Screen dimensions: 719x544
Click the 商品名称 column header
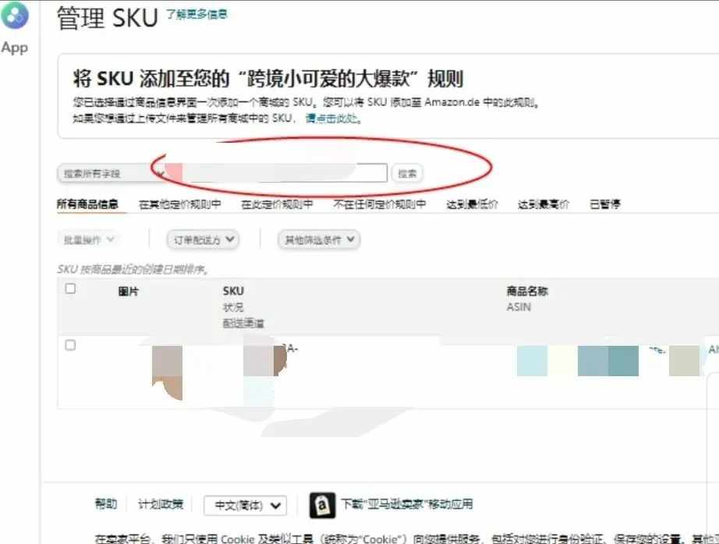[527, 291]
